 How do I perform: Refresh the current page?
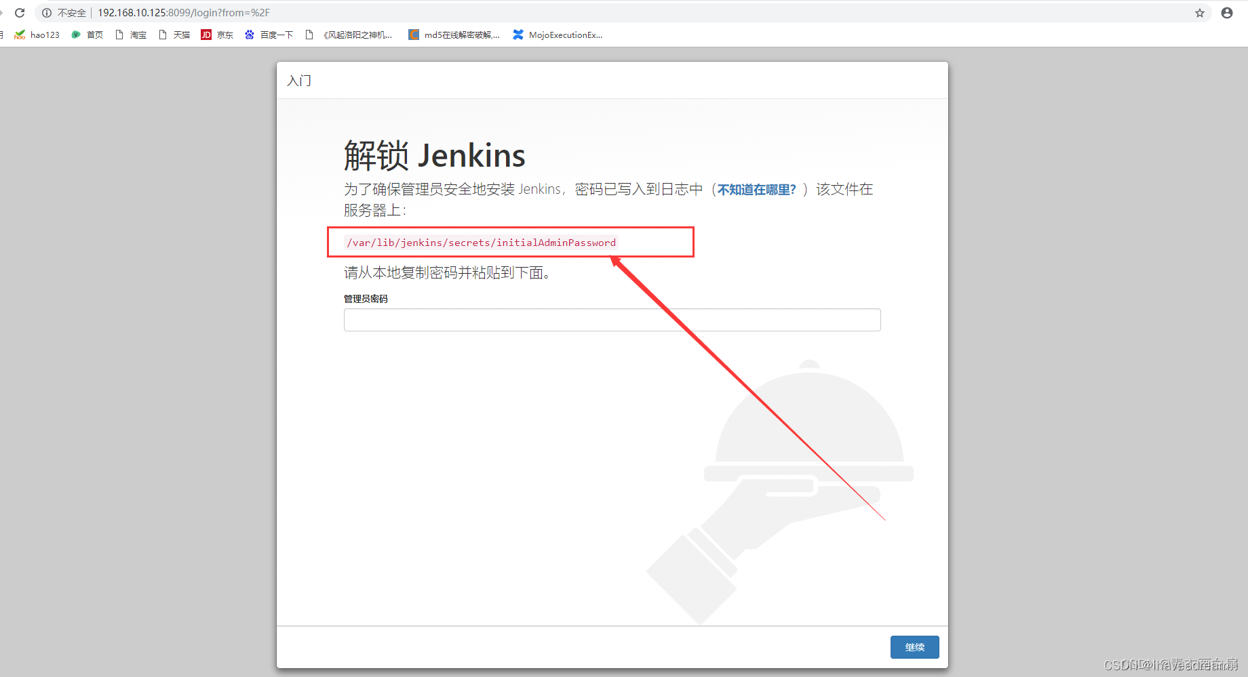click(19, 12)
